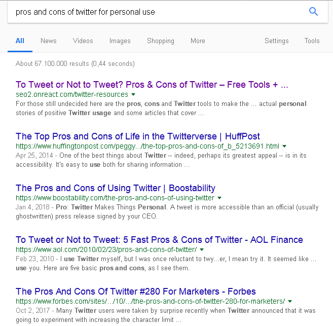Screen dimensions: 333x326
Task: Open the Forbes Twitter #280 article
Action: click(x=136, y=292)
